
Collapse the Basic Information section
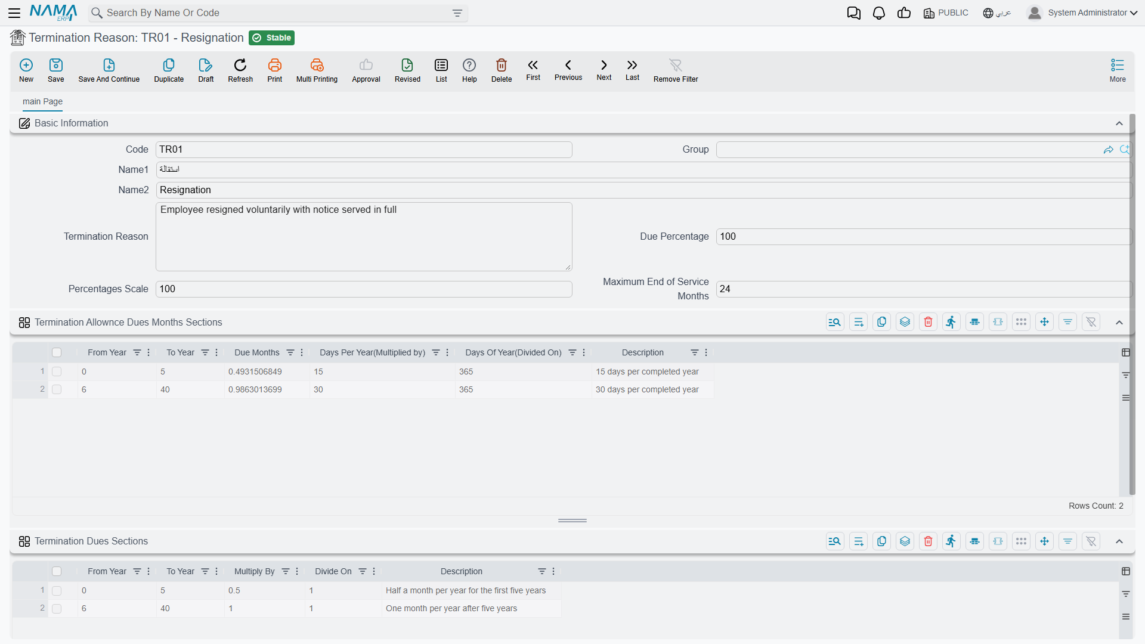(x=1119, y=123)
